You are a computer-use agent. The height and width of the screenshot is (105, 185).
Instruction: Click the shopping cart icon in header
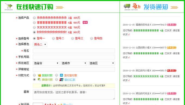click(x=9, y=6)
